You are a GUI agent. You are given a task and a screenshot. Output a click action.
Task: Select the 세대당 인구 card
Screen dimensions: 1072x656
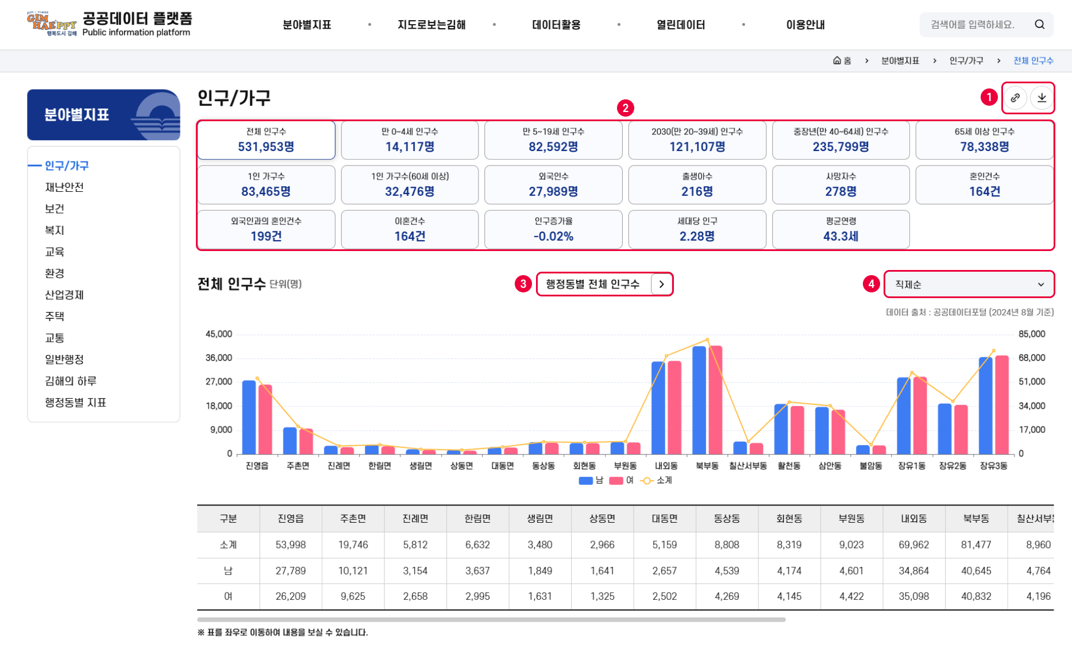coord(697,229)
